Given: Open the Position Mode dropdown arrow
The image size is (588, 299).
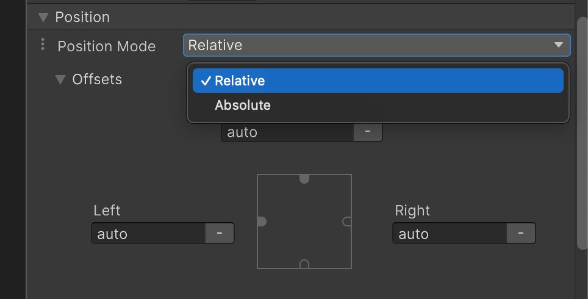Looking at the screenshot, I should click(x=558, y=45).
